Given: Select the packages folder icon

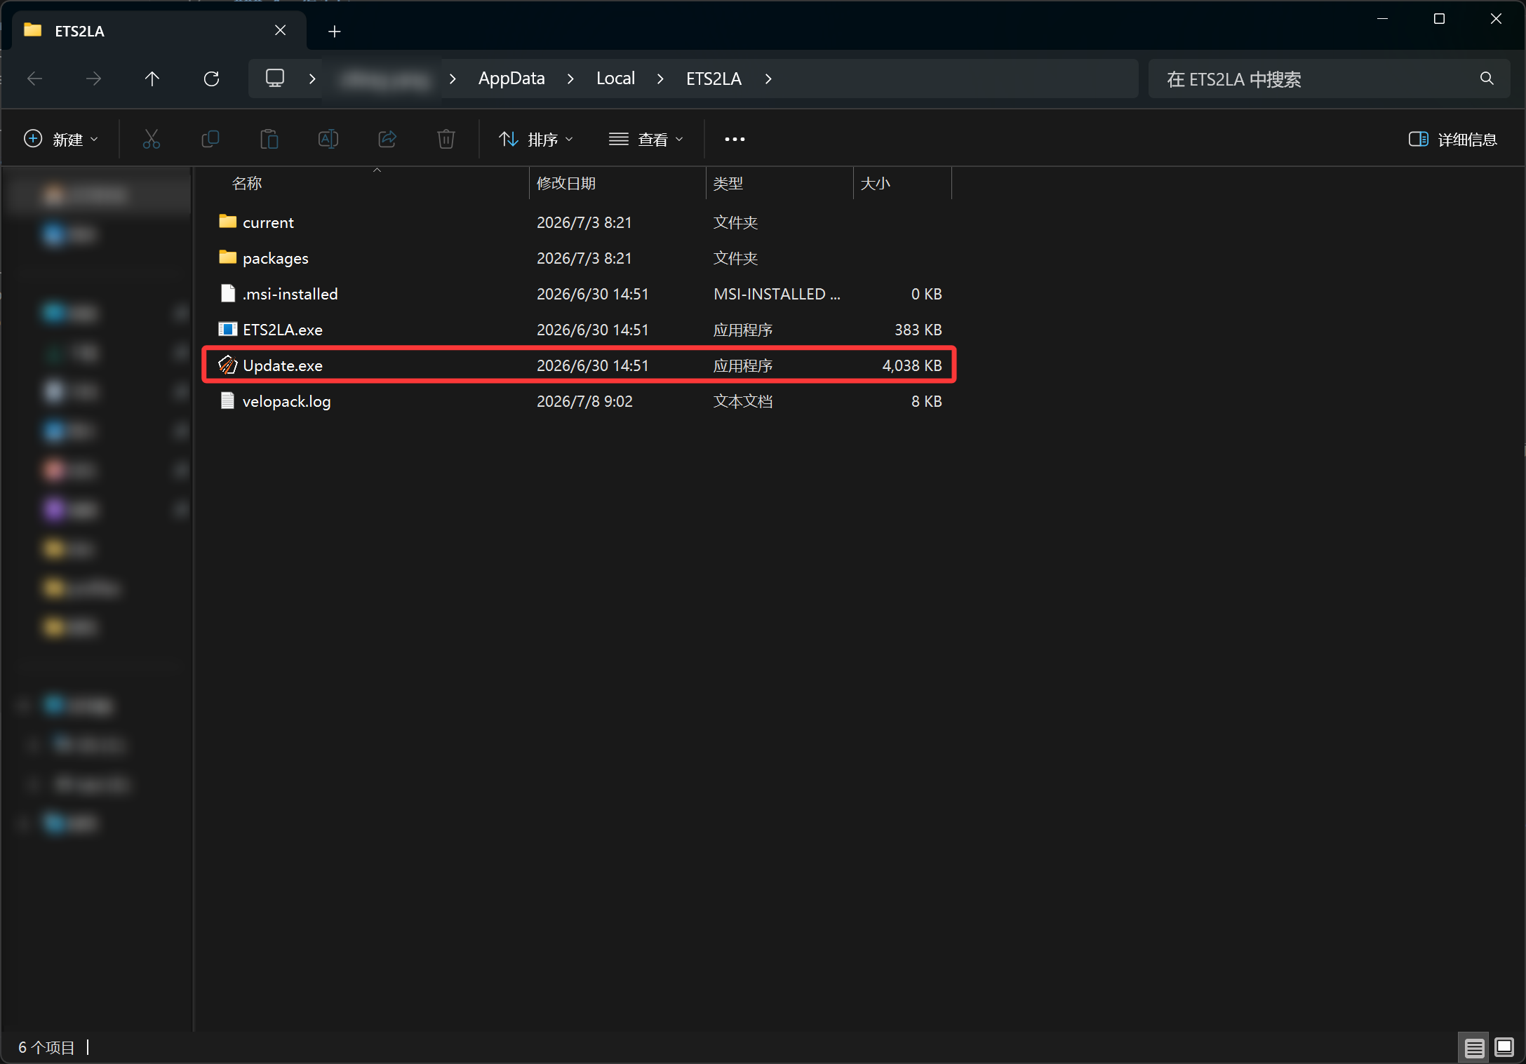Looking at the screenshot, I should (227, 257).
